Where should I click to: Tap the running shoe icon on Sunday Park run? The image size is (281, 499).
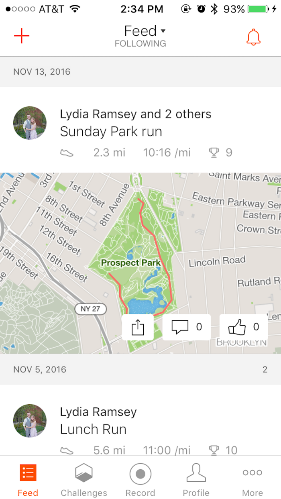click(67, 153)
